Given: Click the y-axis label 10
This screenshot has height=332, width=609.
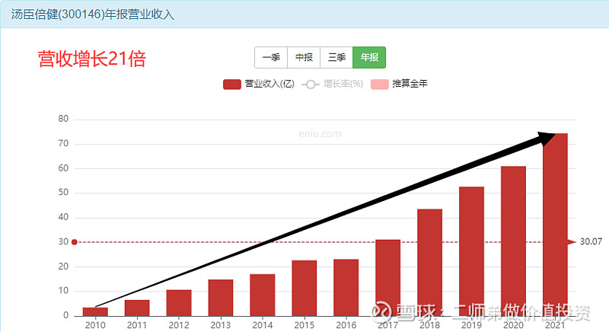Looking at the screenshot, I should tap(63, 290).
